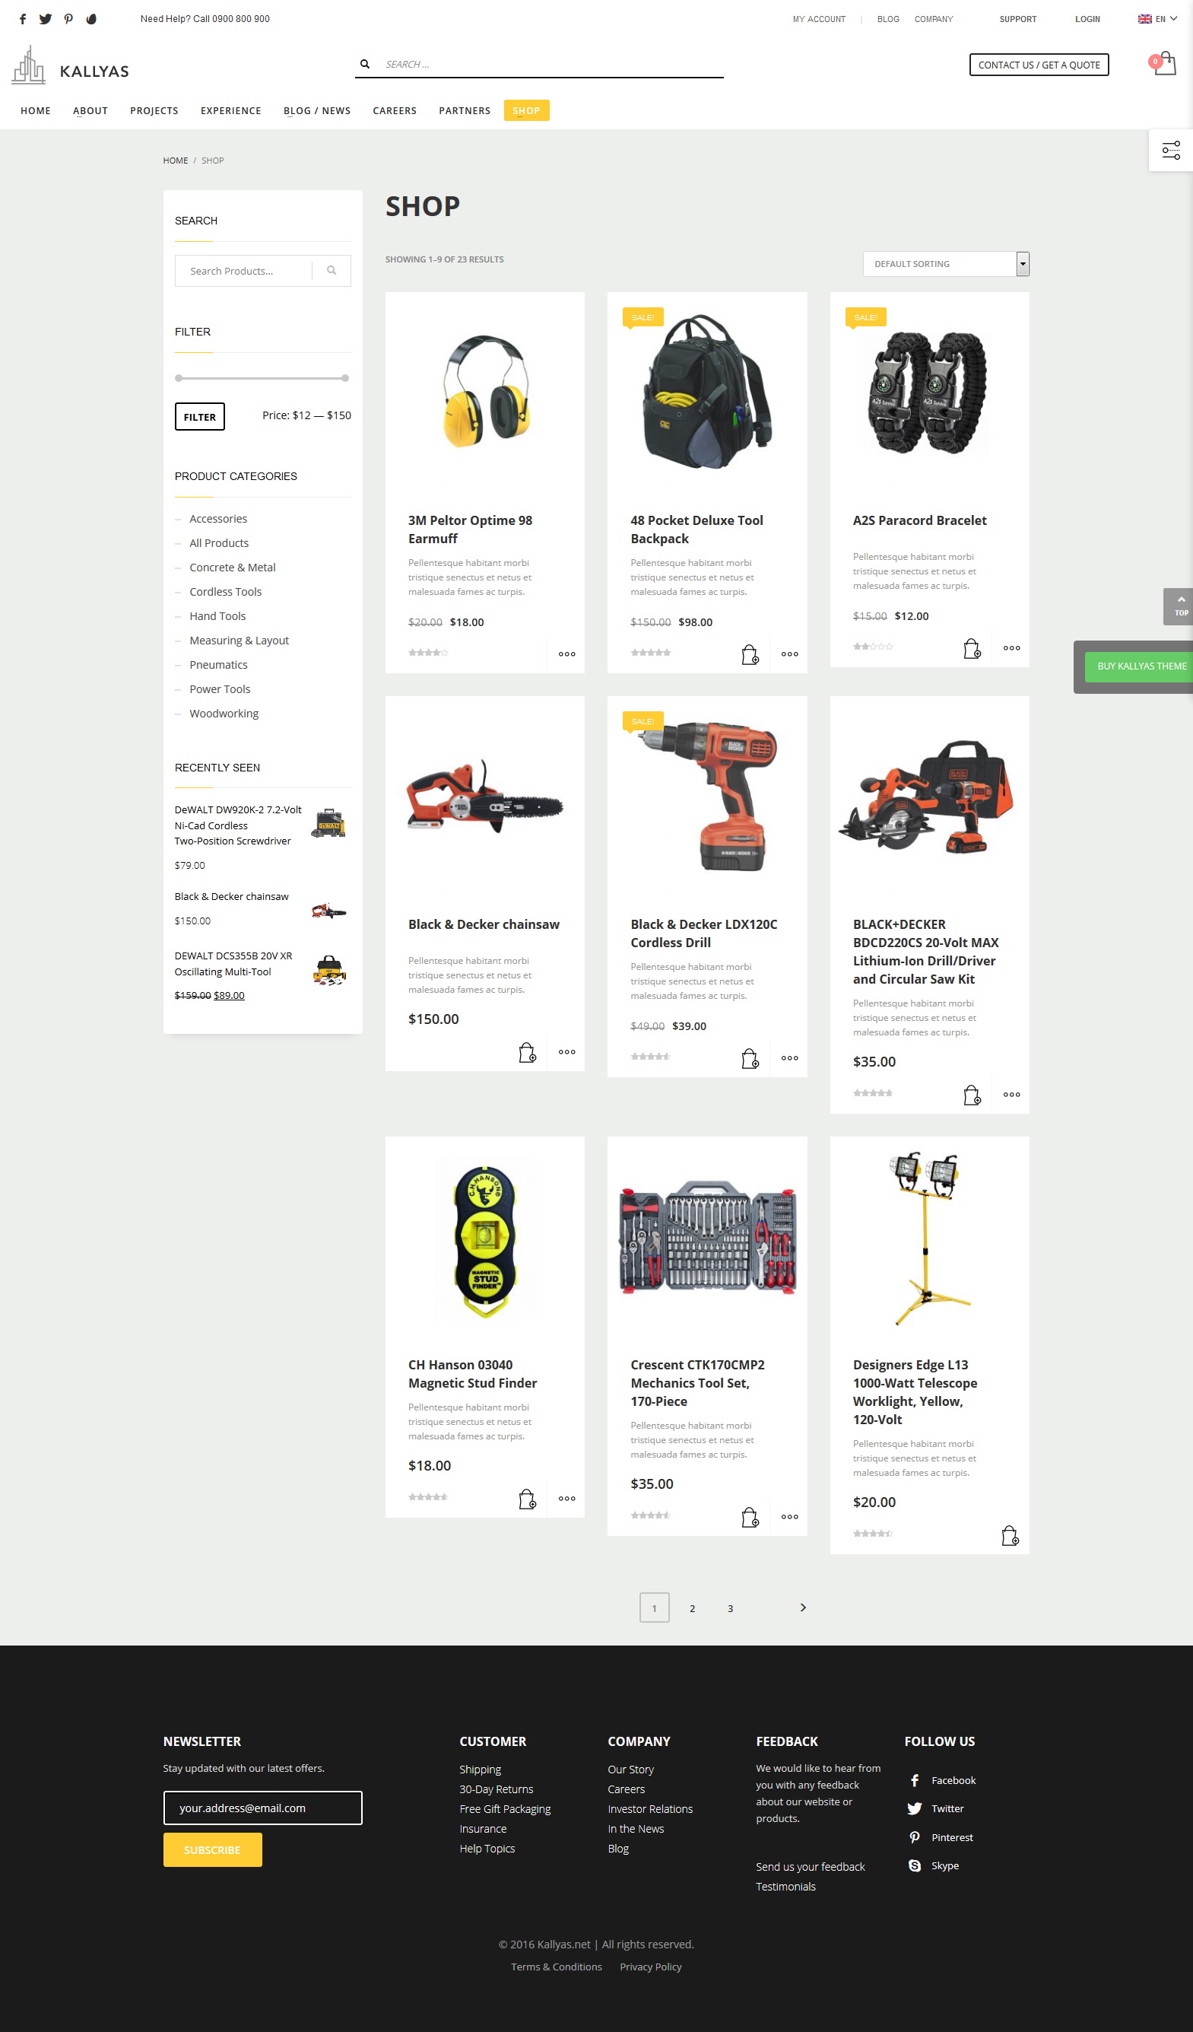Screen dimensions: 1193x2032
Task: Open the Pinterest icon in top bar
Action: [68, 19]
